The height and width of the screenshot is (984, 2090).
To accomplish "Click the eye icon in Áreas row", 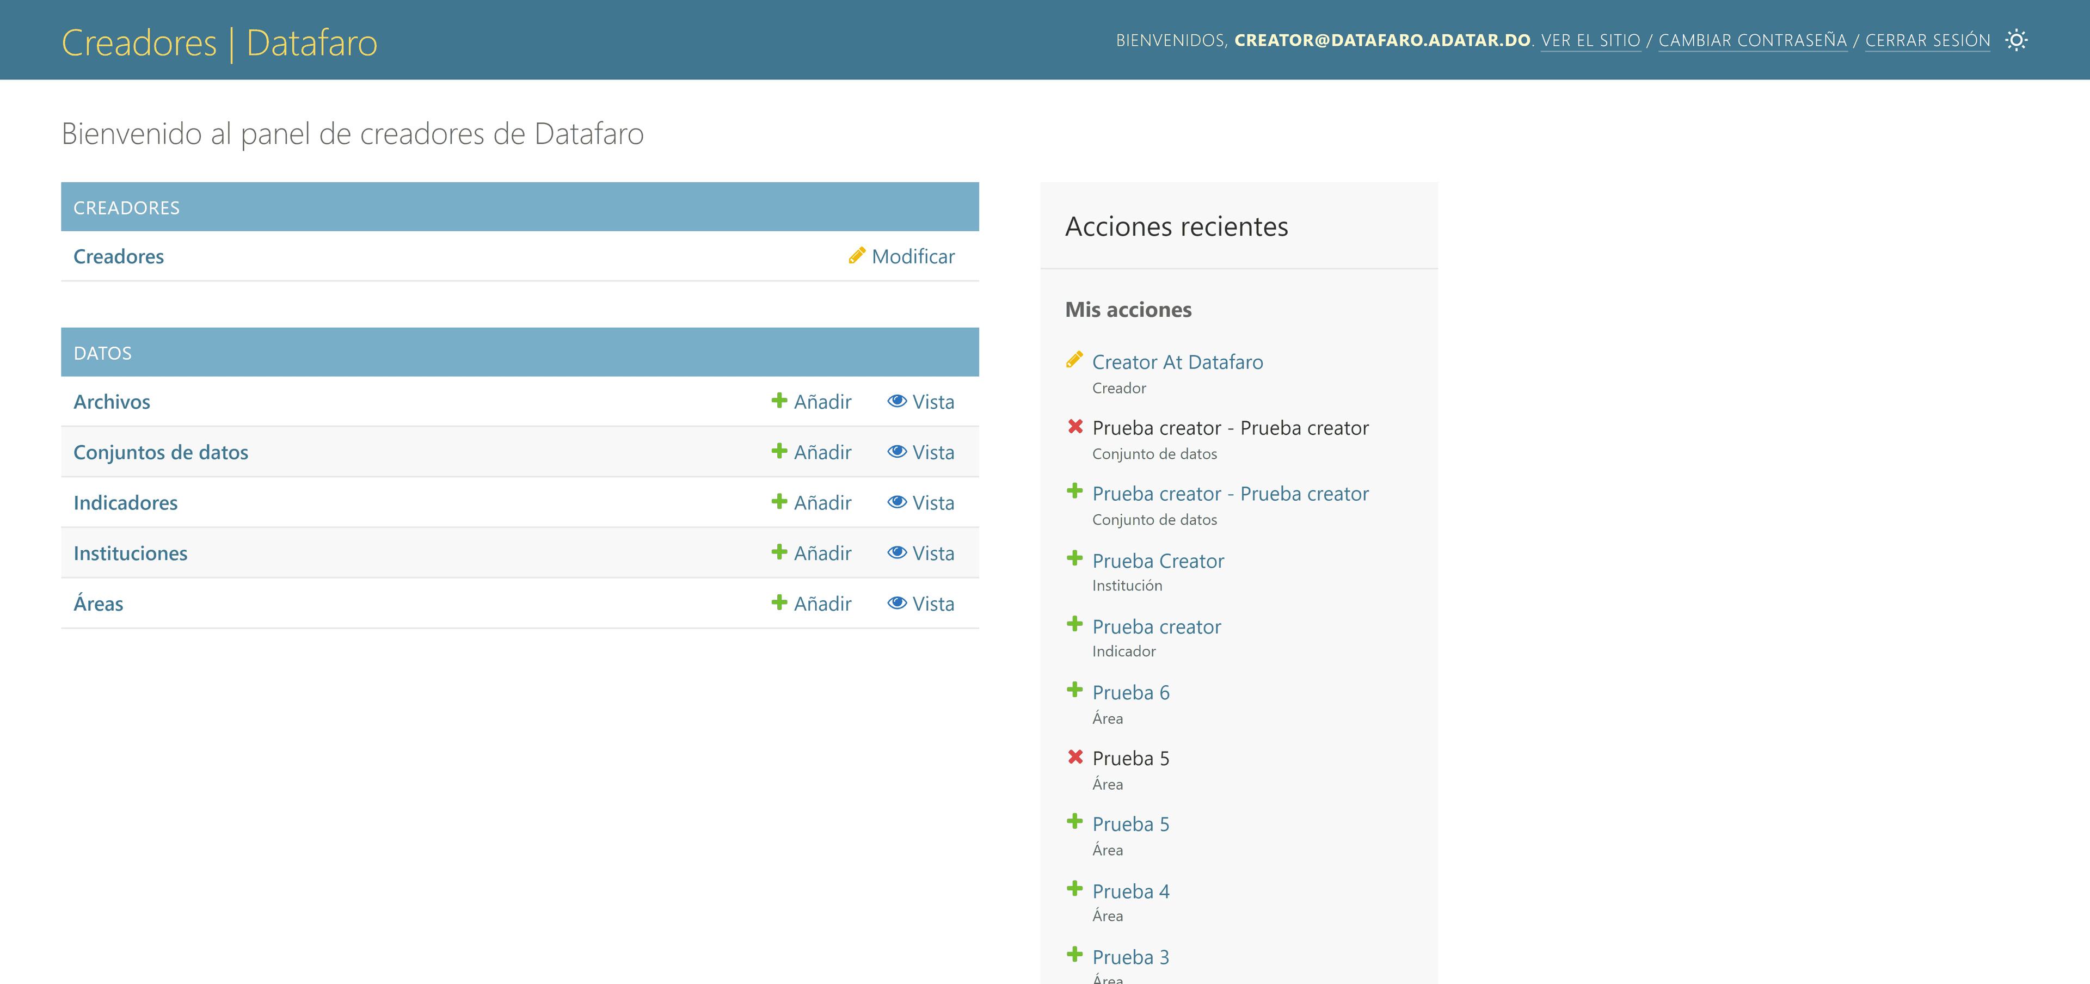I will (x=896, y=602).
